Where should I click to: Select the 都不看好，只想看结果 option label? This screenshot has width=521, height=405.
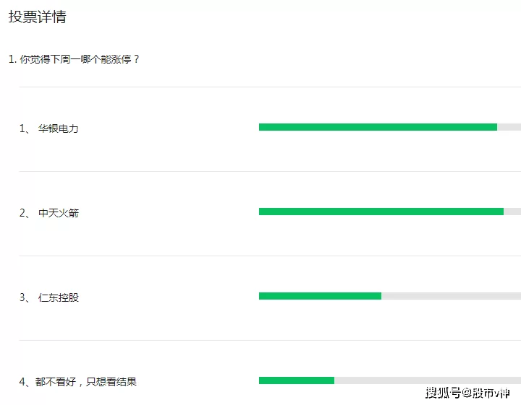click(x=85, y=382)
